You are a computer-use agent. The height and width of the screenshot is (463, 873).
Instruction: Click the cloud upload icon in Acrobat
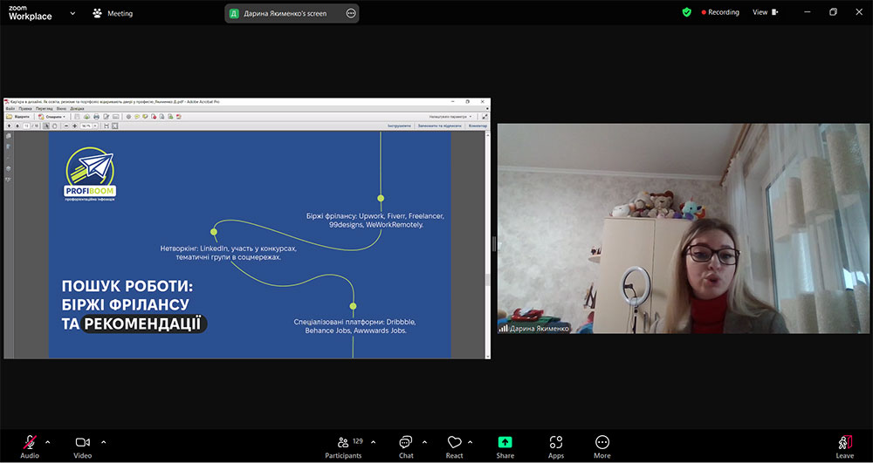[86, 117]
